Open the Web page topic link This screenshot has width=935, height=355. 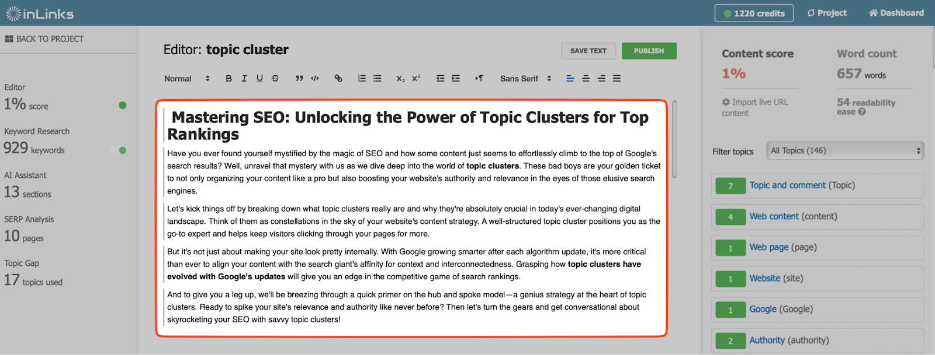click(769, 247)
